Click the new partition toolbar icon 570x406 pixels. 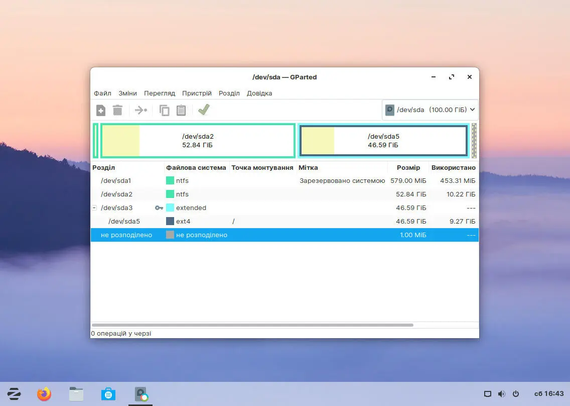[101, 110]
